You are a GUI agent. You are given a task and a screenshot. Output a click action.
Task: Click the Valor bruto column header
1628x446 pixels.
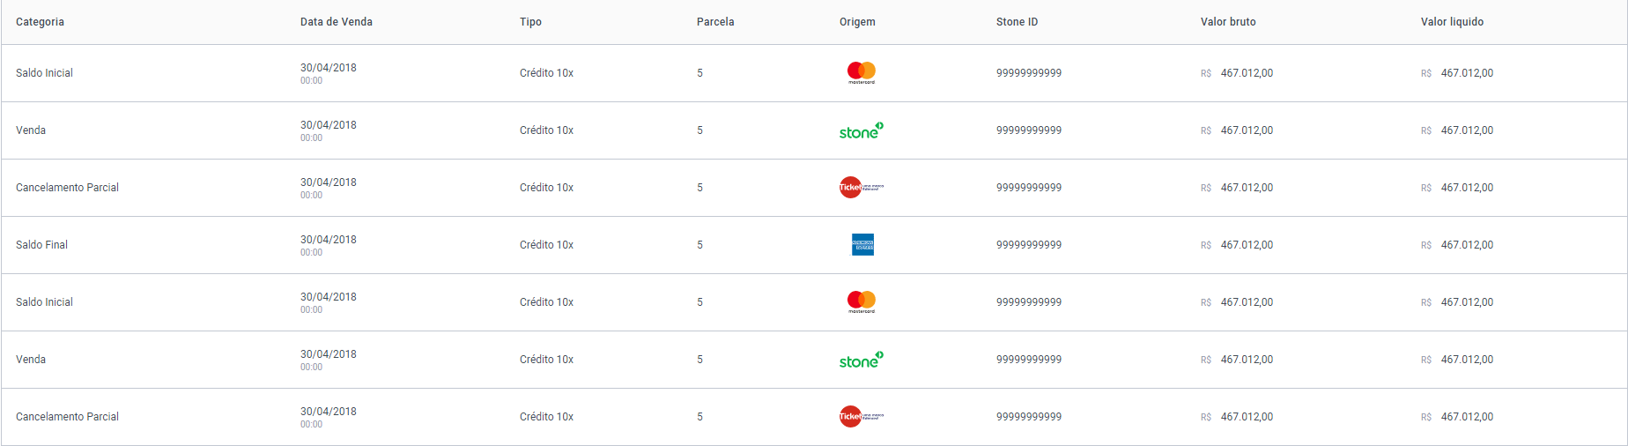[x=1228, y=22]
